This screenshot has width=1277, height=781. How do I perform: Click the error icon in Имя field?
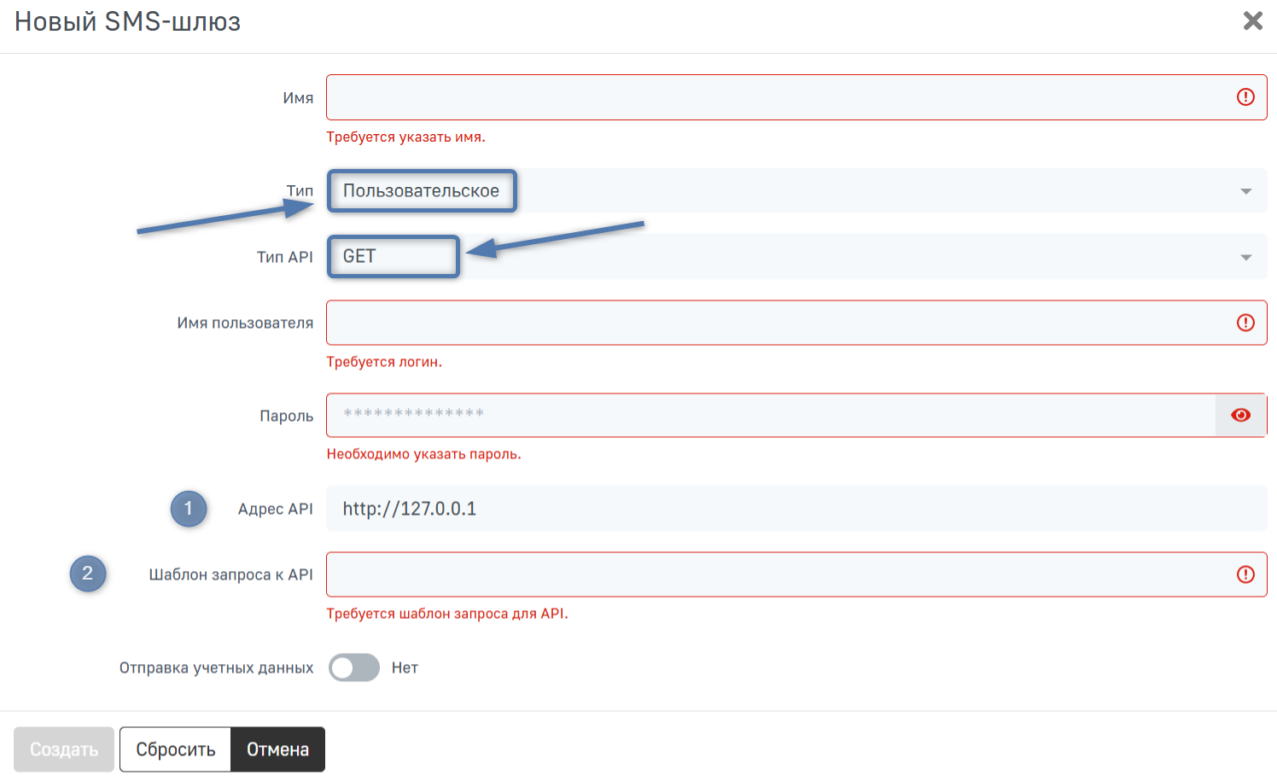[x=1245, y=97]
